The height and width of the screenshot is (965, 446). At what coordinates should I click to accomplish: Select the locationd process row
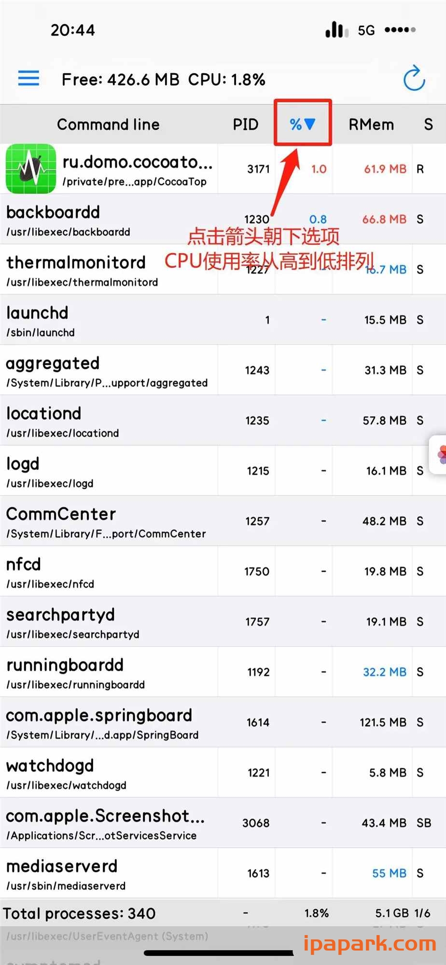click(111, 421)
